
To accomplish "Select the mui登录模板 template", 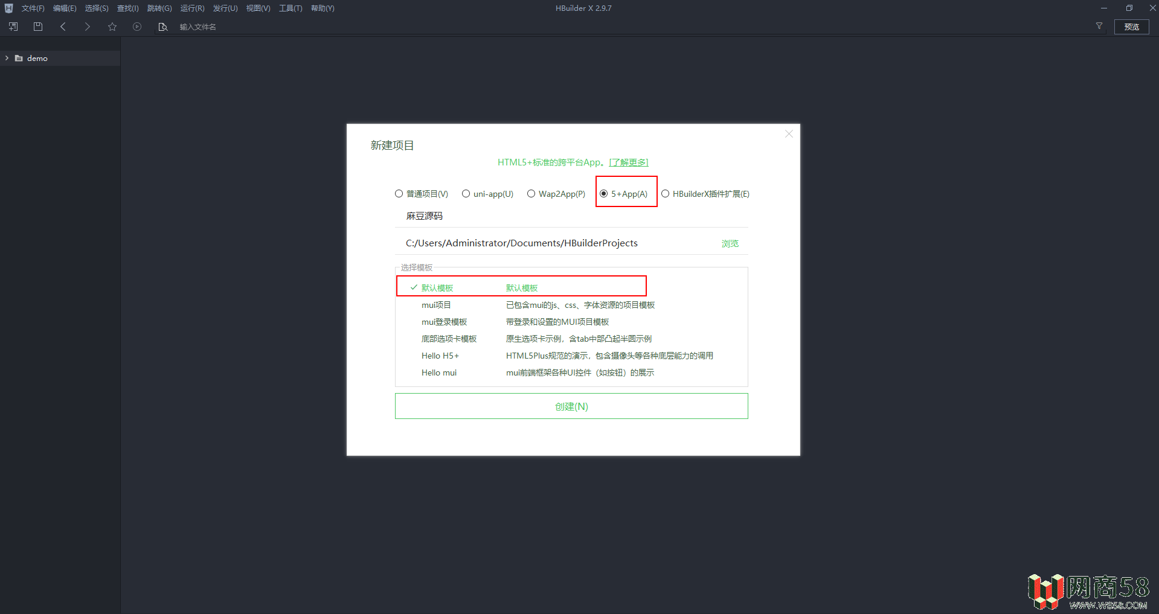I will [x=571, y=322].
